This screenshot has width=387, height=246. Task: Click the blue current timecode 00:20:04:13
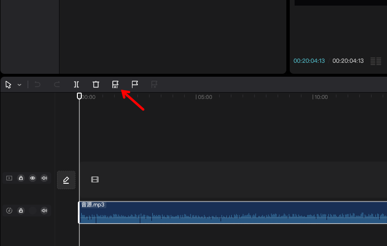coord(309,61)
